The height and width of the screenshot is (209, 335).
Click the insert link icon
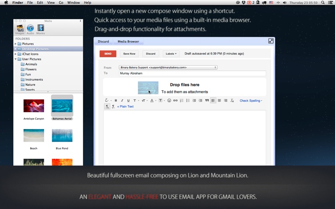(175, 100)
